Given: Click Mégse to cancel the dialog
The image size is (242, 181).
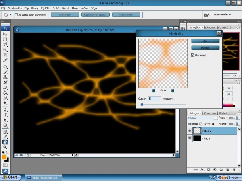Looking at the screenshot, I should coord(205,48).
